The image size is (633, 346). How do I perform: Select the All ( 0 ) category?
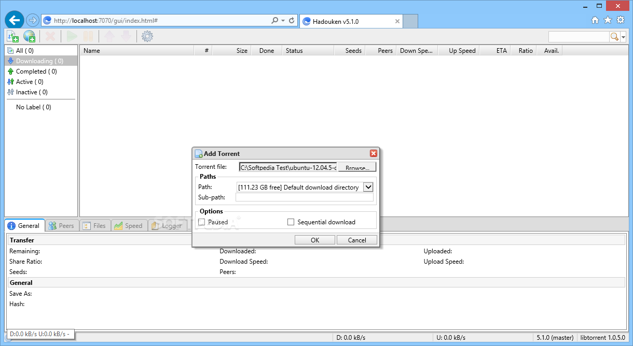pyautogui.click(x=41, y=51)
